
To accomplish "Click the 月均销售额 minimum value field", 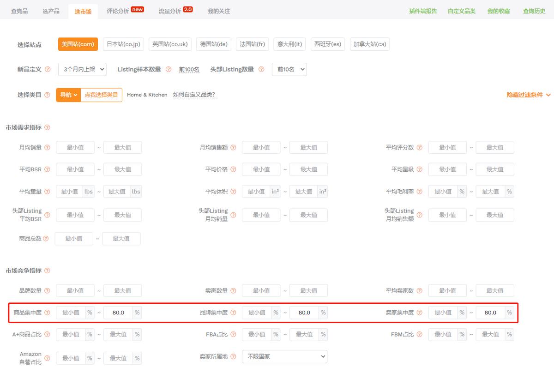I will pyautogui.click(x=261, y=147).
